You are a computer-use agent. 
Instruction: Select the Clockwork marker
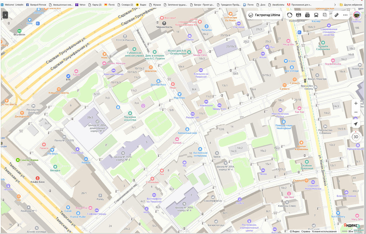click(x=77, y=149)
